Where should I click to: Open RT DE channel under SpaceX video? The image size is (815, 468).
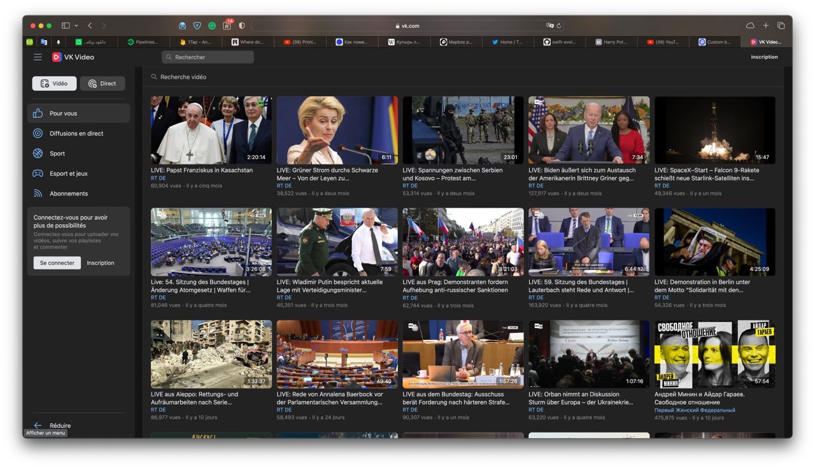(662, 186)
